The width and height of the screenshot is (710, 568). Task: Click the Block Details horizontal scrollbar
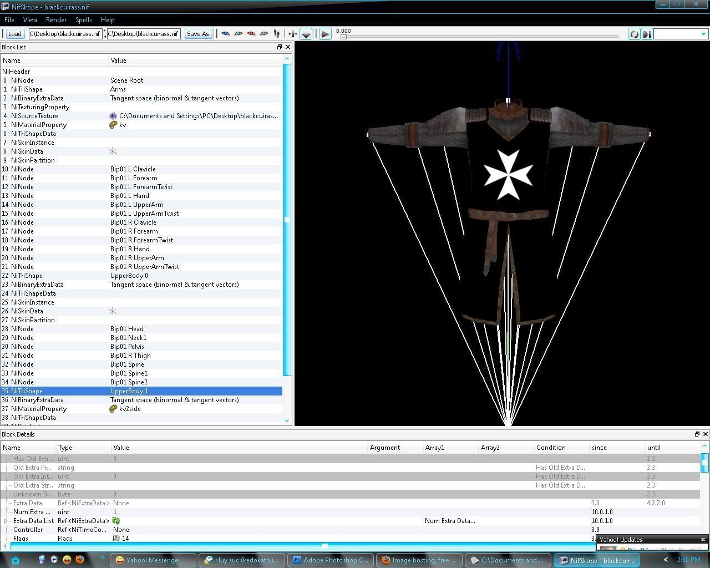[x=325, y=546]
